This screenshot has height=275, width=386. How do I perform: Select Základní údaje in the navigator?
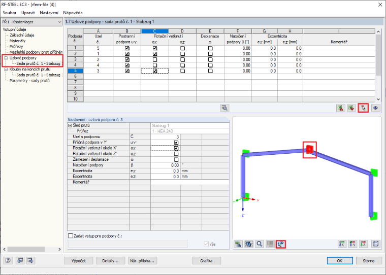tap(22, 35)
